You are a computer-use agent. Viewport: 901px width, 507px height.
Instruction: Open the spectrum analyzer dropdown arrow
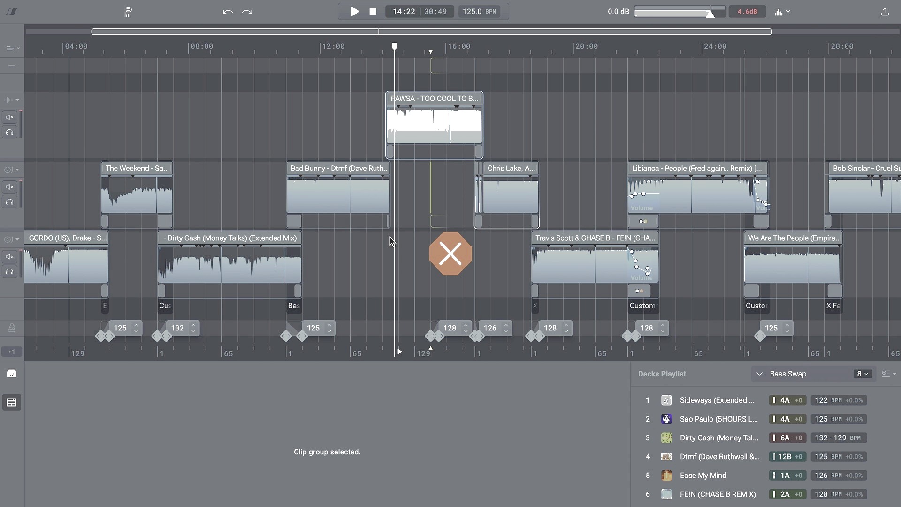pos(788,12)
